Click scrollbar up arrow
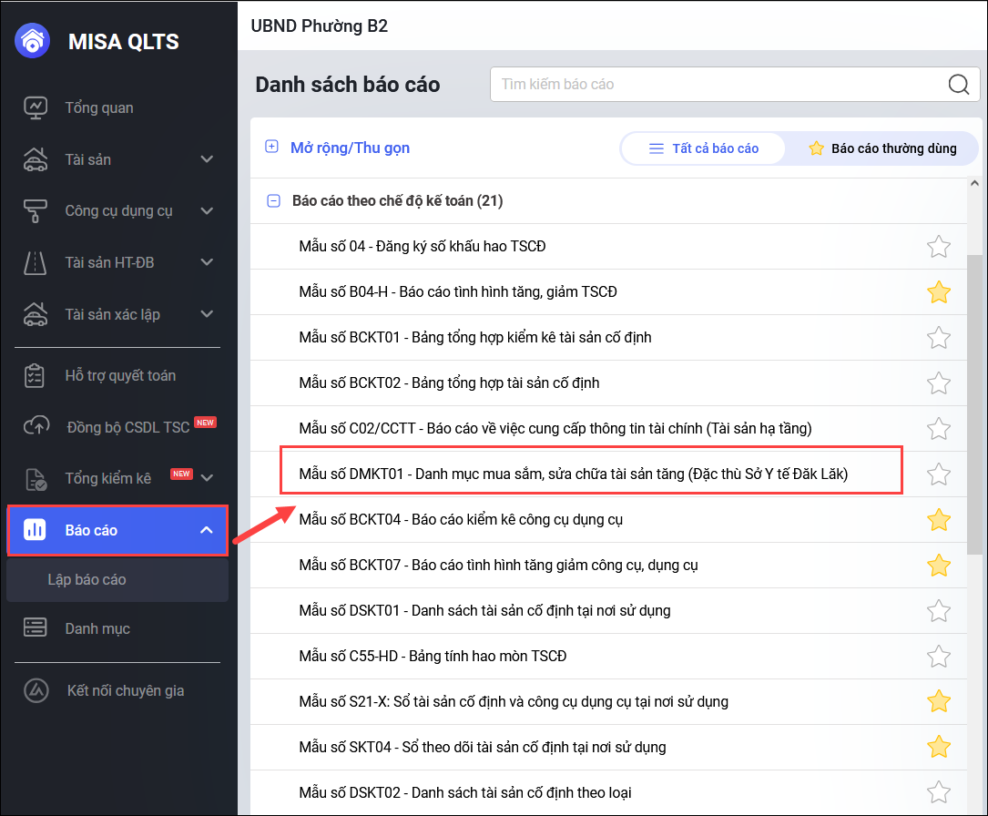 click(974, 184)
